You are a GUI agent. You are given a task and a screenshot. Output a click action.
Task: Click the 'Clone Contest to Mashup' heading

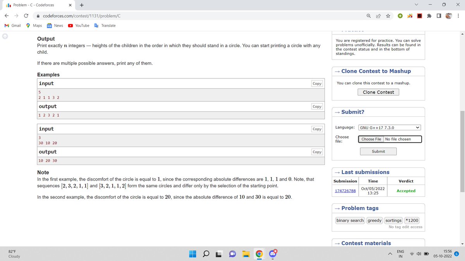pyautogui.click(x=376, y=71)
